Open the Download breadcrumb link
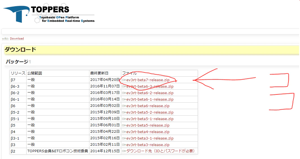Viewport: 300px width, 159px height. 17,38
